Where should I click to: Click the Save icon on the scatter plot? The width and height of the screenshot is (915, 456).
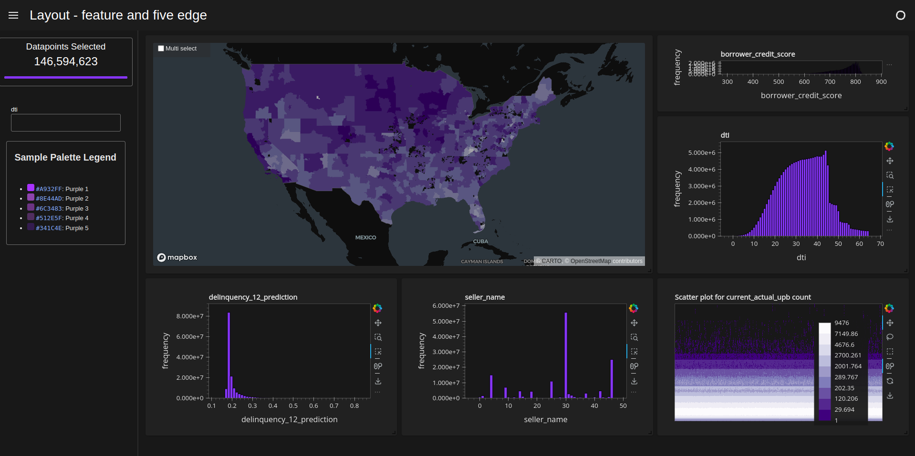coord(890,395)
